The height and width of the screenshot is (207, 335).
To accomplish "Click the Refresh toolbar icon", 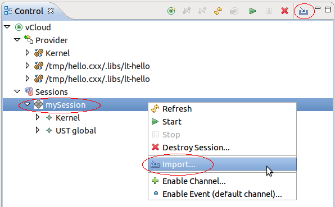I will 218,11.
